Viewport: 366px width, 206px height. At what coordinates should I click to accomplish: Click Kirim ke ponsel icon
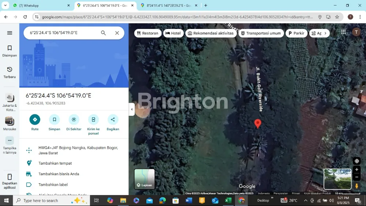[x=93, y=119]
